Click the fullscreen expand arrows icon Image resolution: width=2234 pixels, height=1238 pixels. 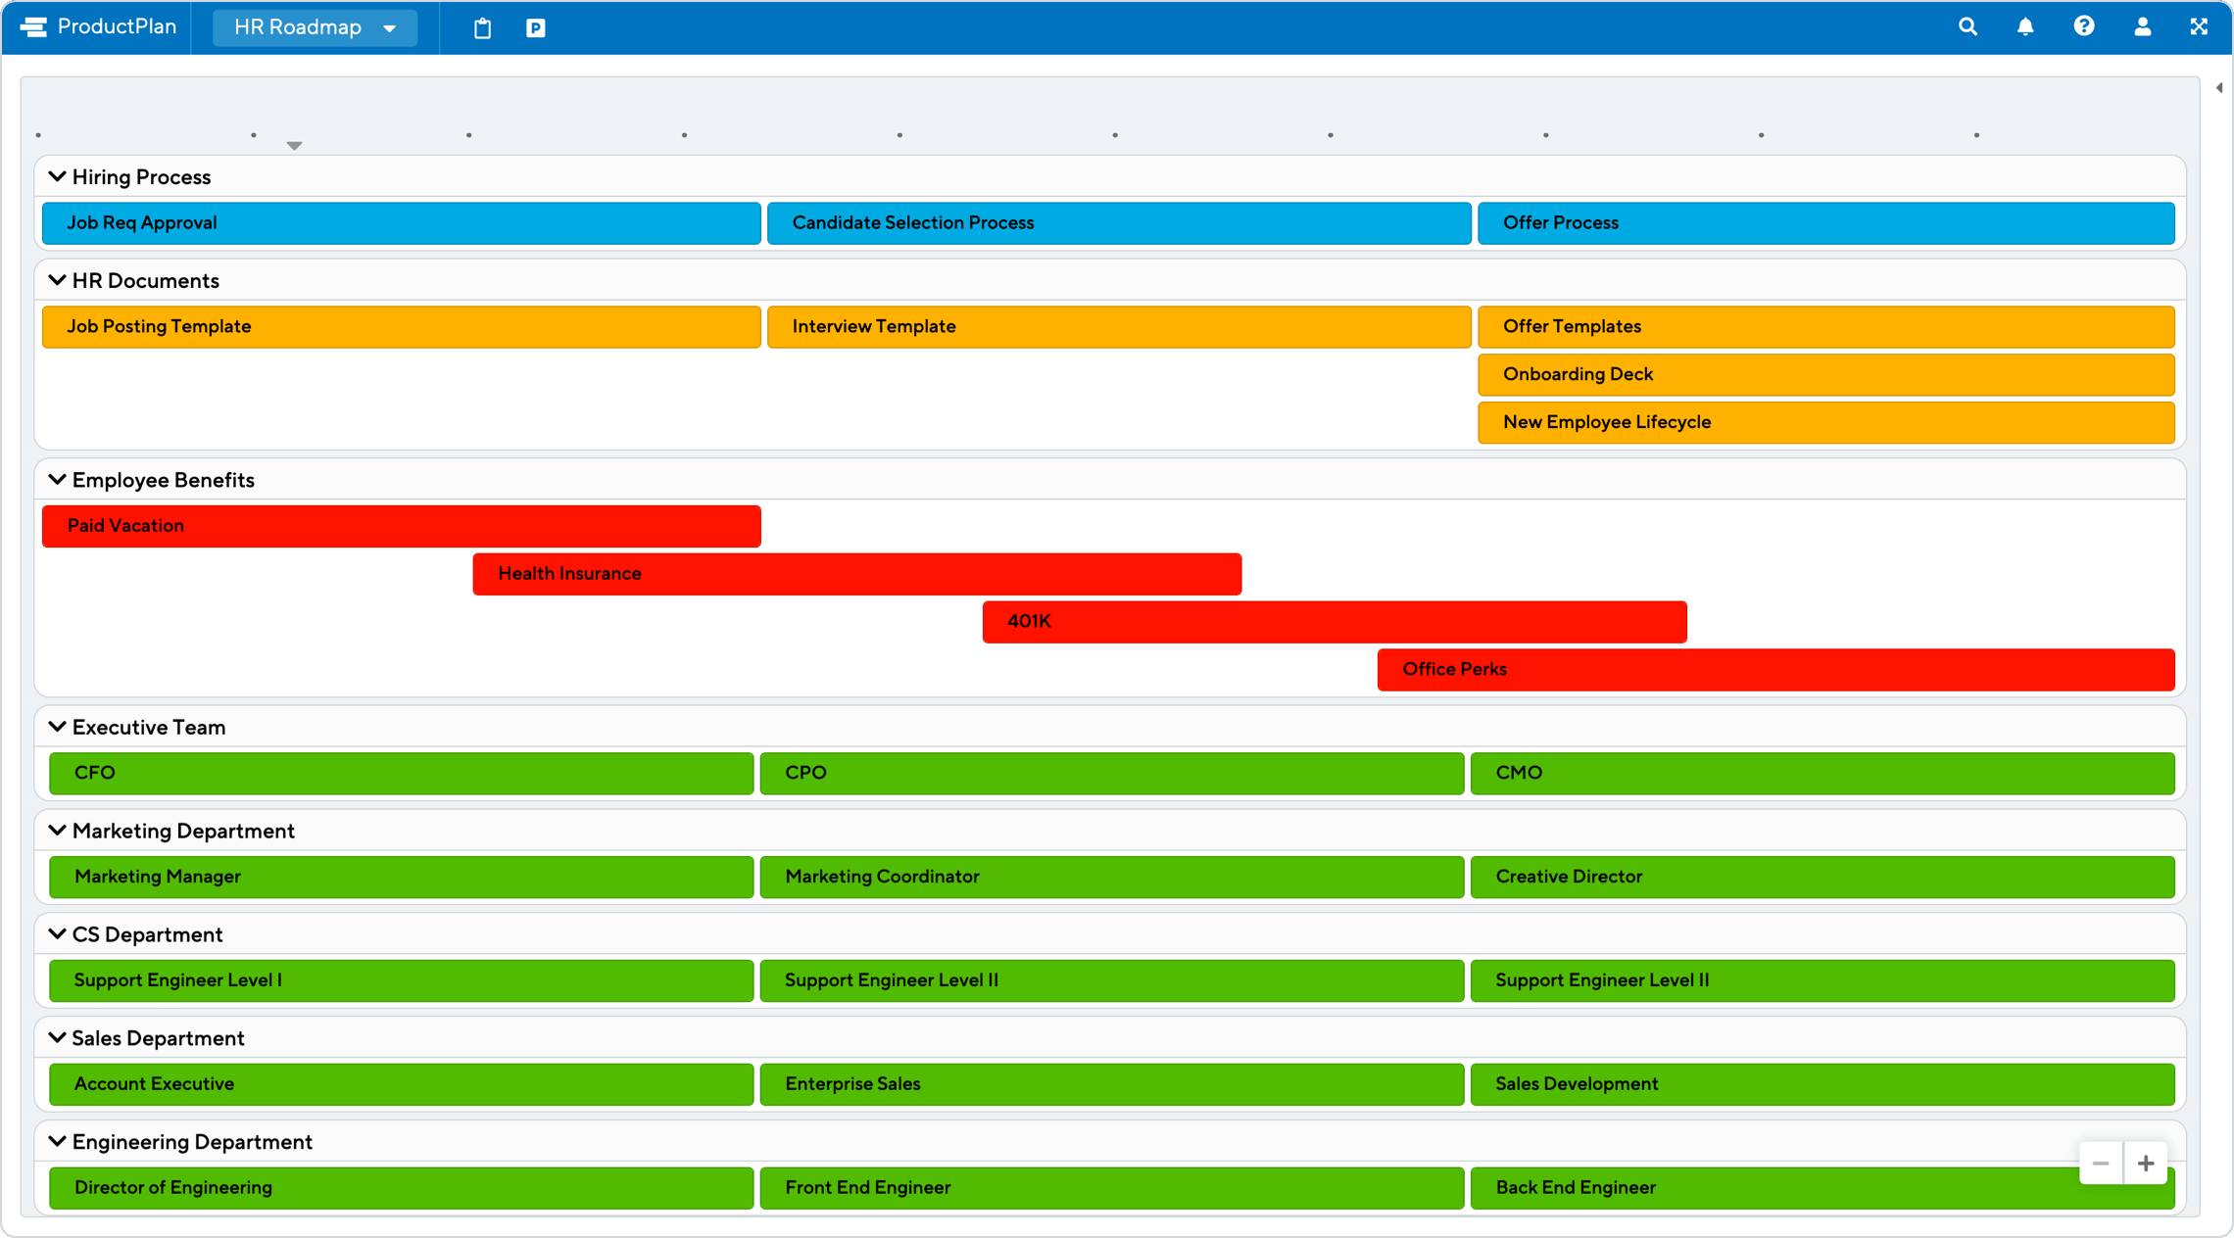(2199, 27)
